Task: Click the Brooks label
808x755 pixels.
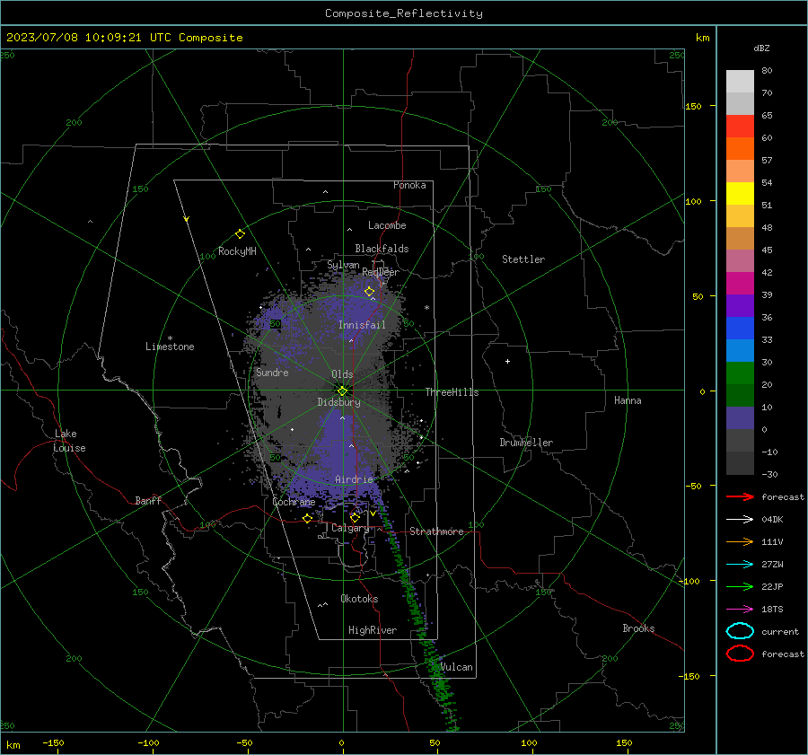Action: pyautogui.click(x=638, y=628)
